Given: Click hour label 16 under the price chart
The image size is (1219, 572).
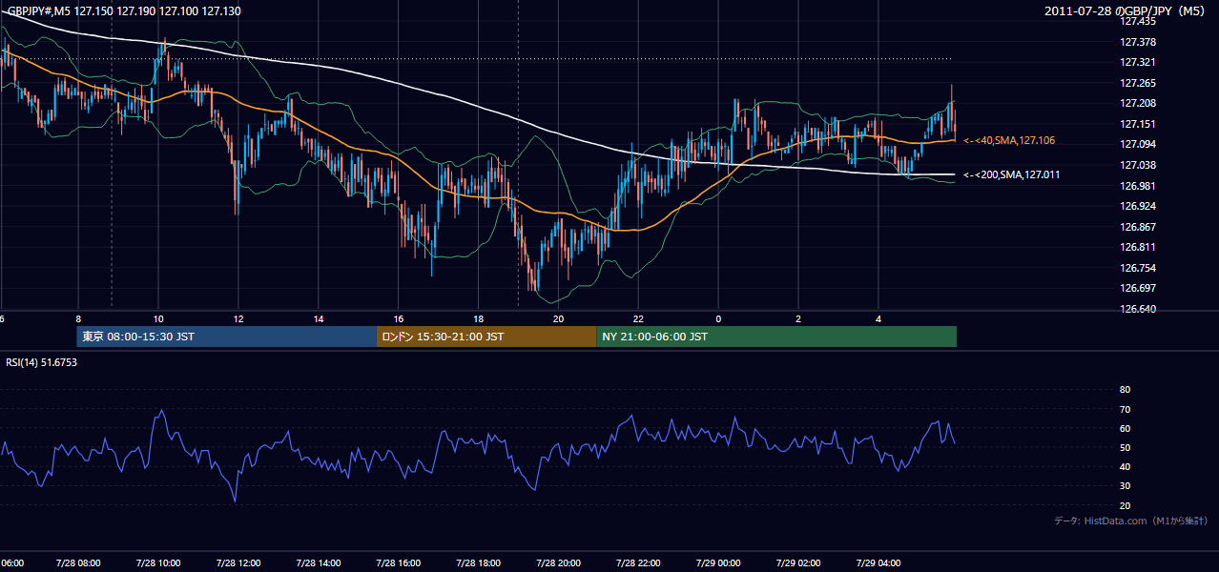Looking at the screenshot, I should (399, 318).
